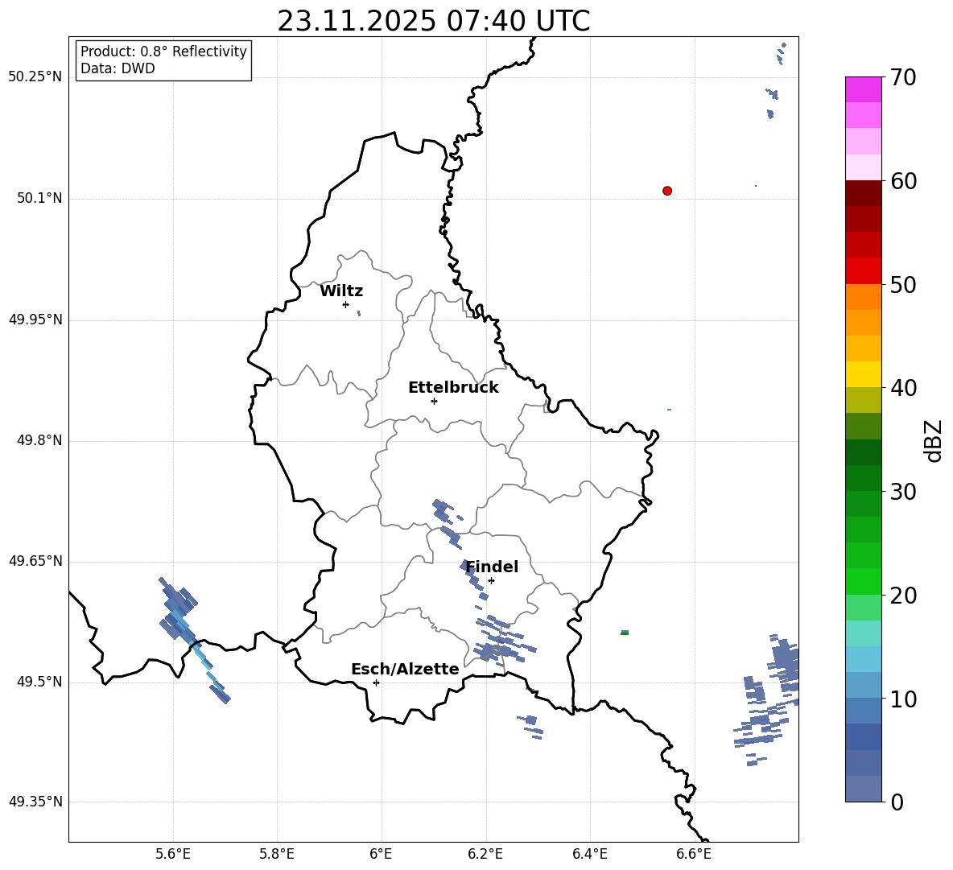Click the yellow colorbar segment above 40
The width and height of the screenshot is (953, 870).
click(x=863, y=374)
